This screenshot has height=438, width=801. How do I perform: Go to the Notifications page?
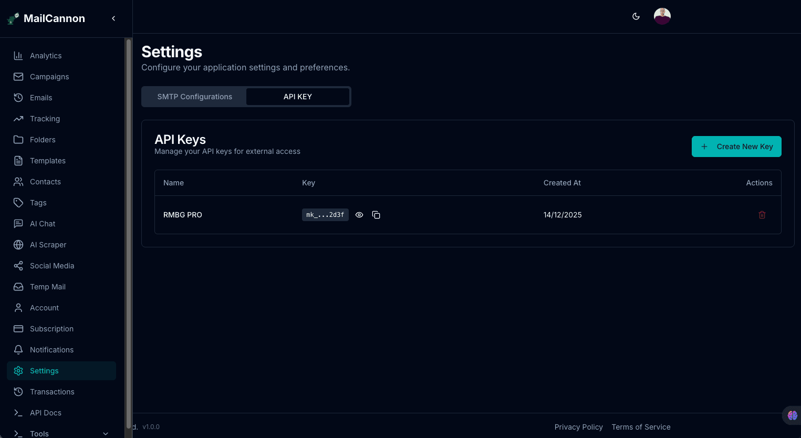(x=61, y=350)
